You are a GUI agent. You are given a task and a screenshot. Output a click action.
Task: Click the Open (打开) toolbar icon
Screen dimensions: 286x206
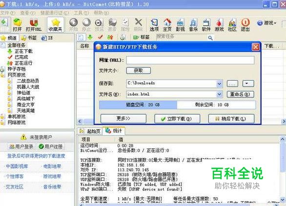coord(18,24)
